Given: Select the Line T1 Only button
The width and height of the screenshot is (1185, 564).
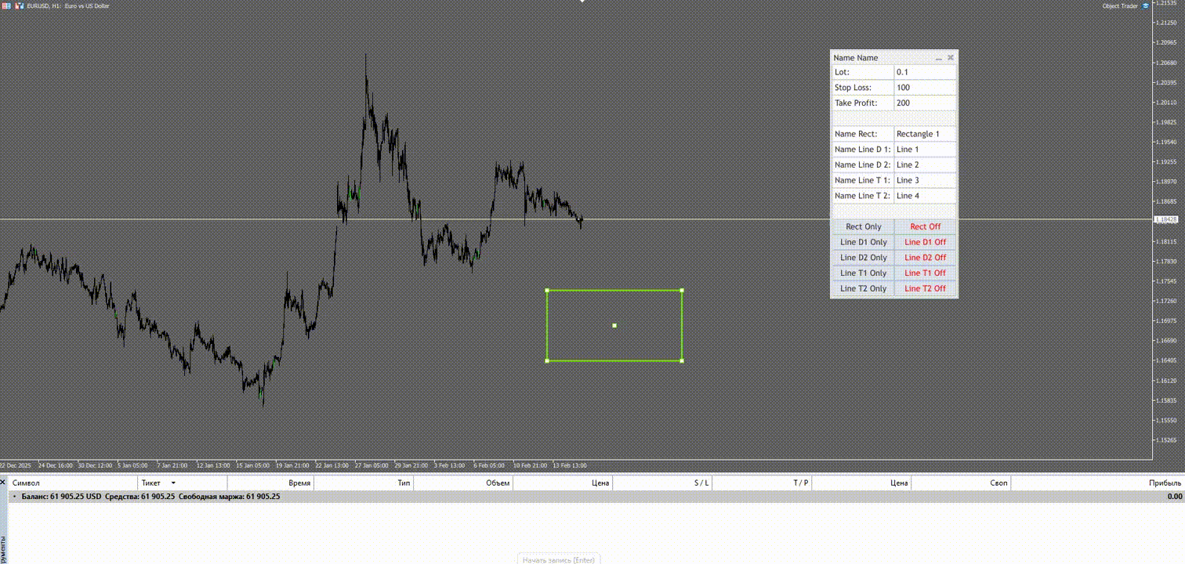Looking at the screenshot, I should pyautogui.click(x=864, y=273).
